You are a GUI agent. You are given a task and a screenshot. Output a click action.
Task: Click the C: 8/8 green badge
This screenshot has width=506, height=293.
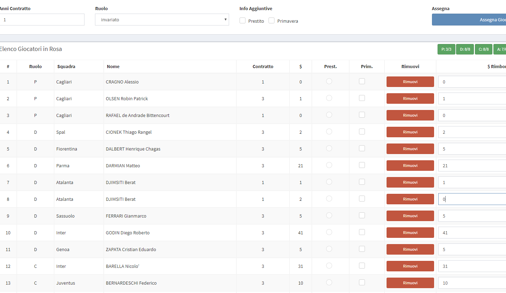pos(484,49)
